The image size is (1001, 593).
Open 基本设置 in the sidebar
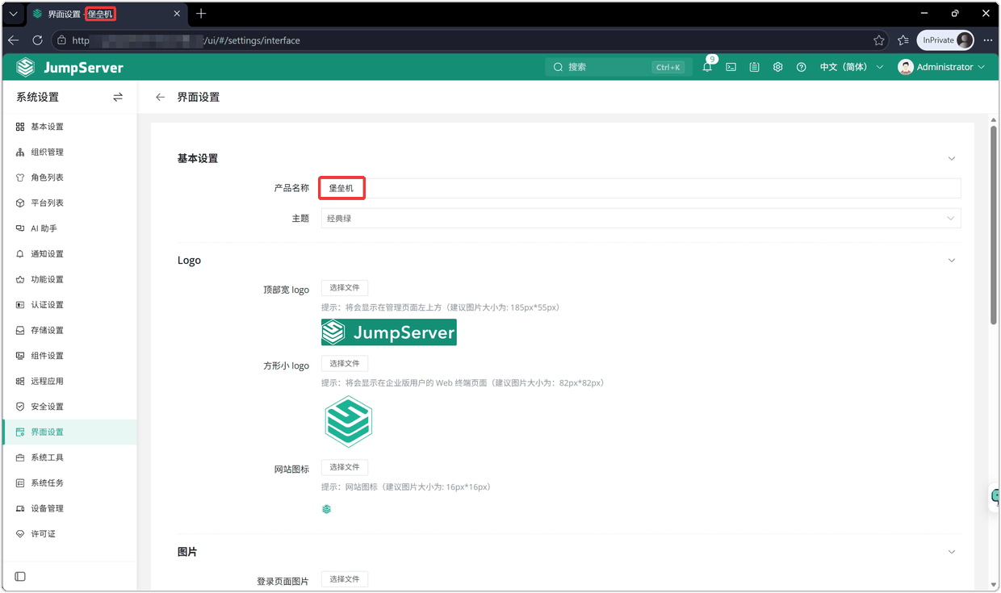coord(69,127)
